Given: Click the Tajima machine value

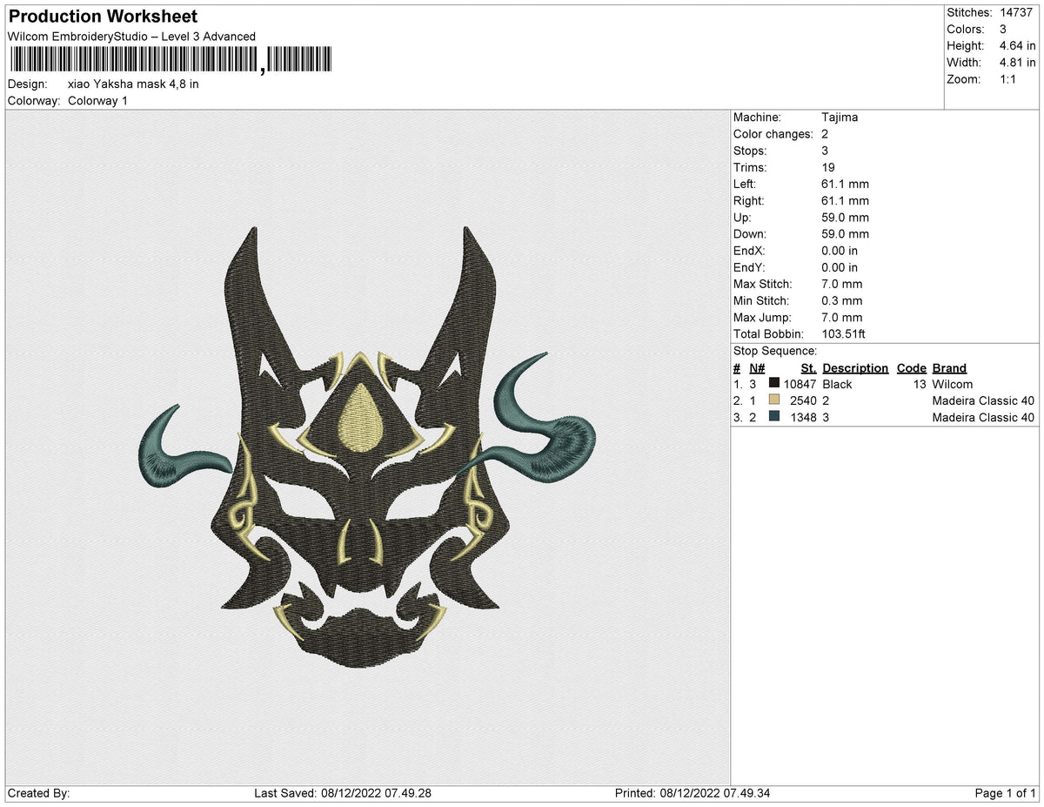Looking at the screenshot, I should click(840, 117).
